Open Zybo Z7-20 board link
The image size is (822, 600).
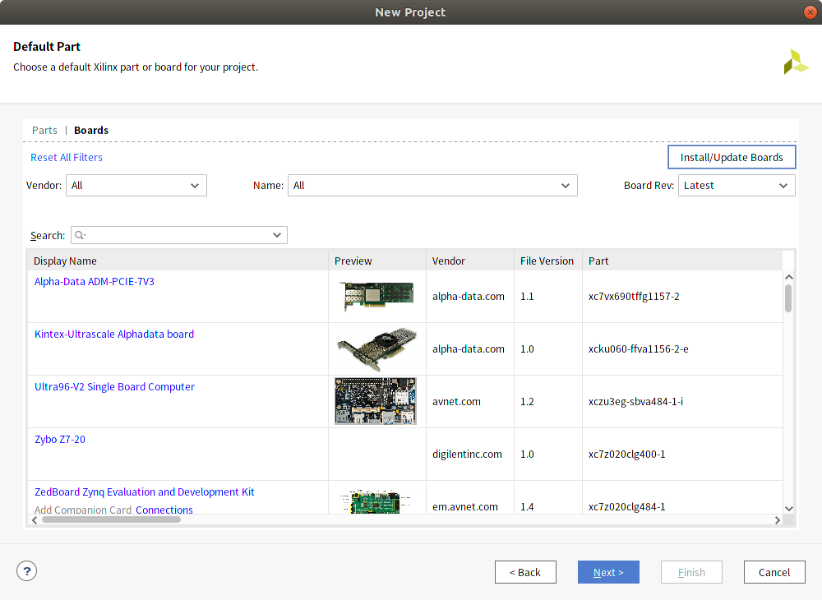click(x=60, y=439)
